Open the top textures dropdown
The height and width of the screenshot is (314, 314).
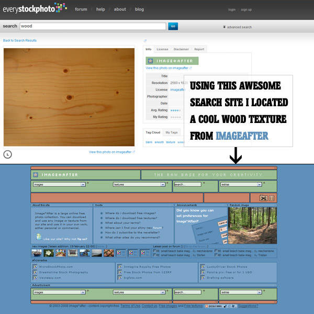click(x=138, y=184)
